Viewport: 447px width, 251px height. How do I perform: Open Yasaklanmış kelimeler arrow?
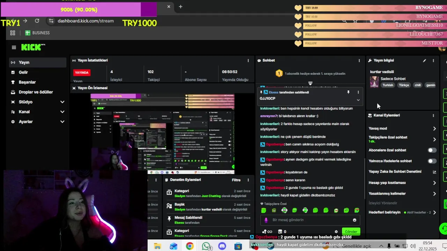pos(434,194)
